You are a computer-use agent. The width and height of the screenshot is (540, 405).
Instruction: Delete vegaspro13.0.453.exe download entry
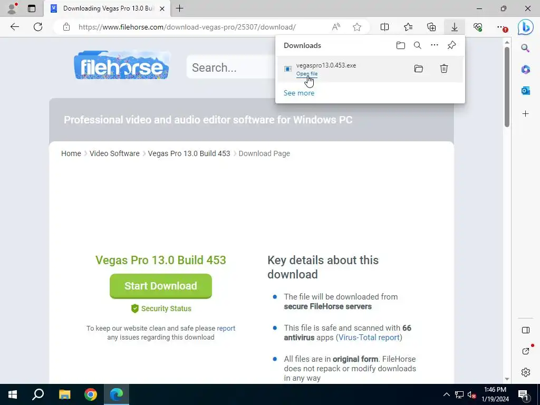click(444, 69)
